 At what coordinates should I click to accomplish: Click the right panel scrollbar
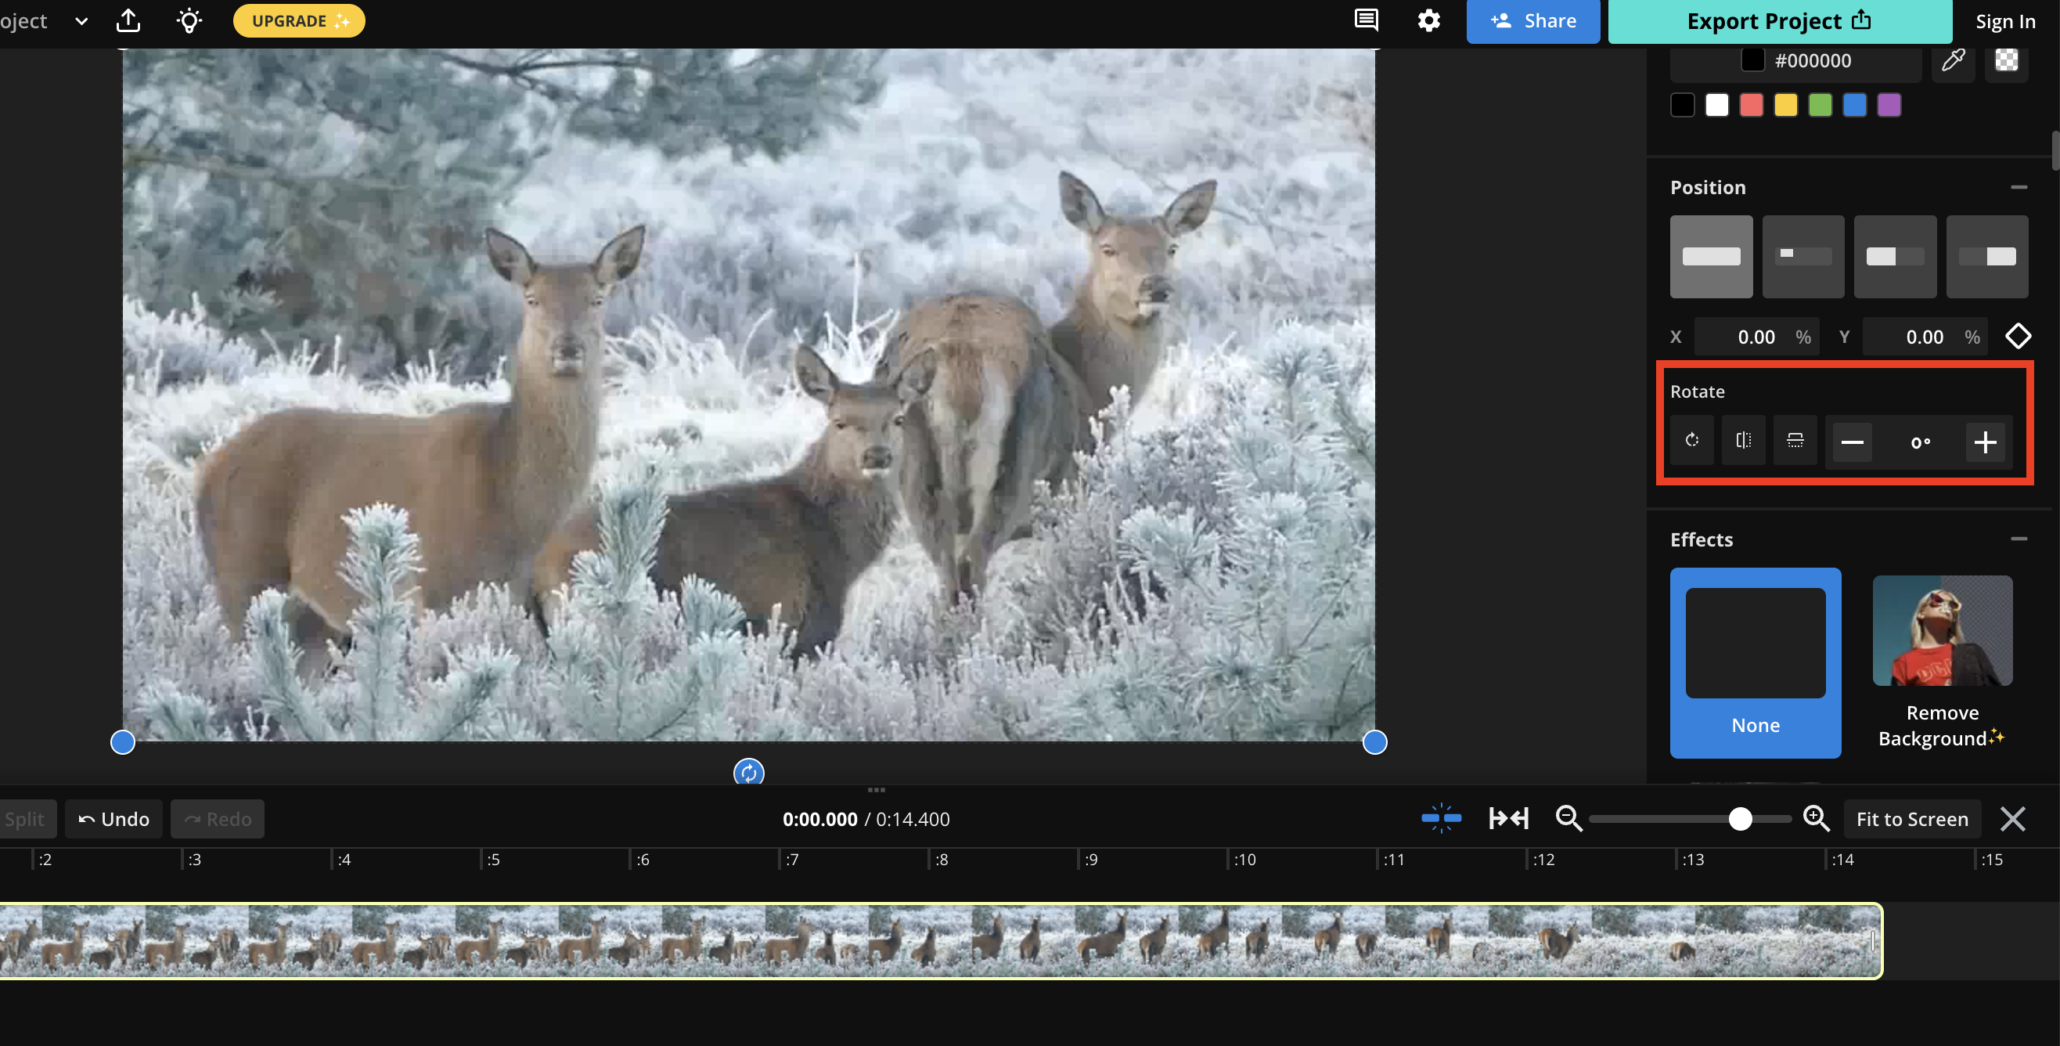[2055, 150]
